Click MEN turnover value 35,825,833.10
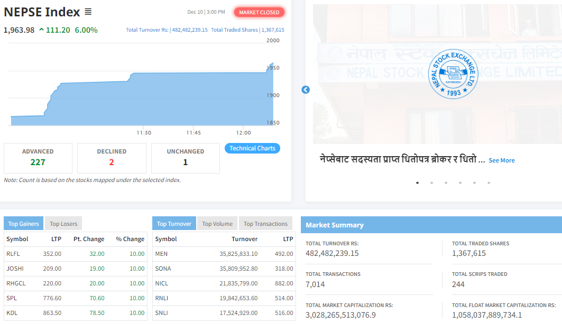Screen dimensions: 562x325 coord(239,254)
